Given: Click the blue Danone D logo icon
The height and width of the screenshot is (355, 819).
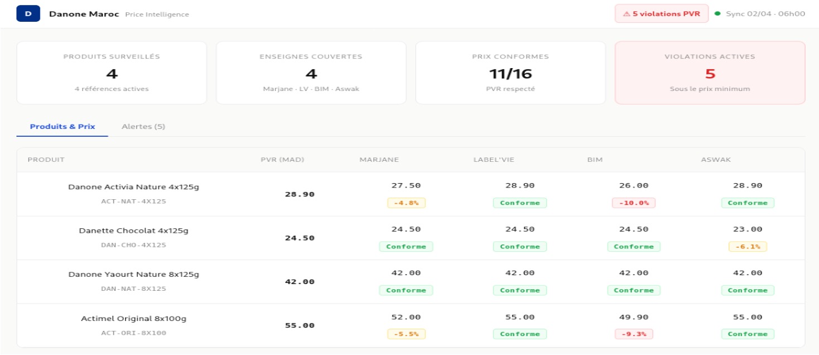Looking at the screenshot, I should pyautogui.click(x=28, y=13).
